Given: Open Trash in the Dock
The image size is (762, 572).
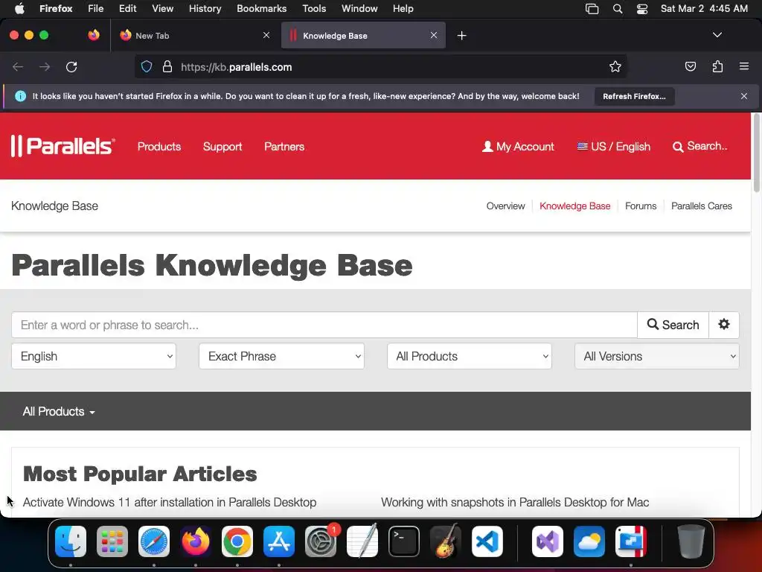Looking at the screenshot, I should click(691, 541).
